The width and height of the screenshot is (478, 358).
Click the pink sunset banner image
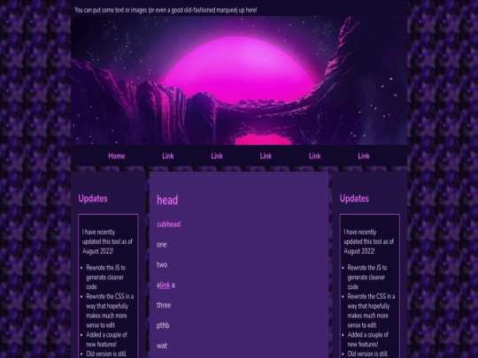pyautogui.click(x=239, y=80)
